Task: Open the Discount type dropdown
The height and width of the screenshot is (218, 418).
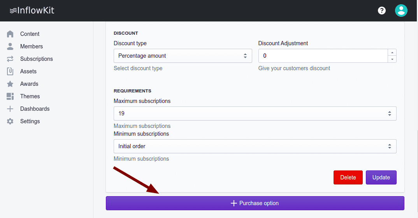Action: point(183,56)
